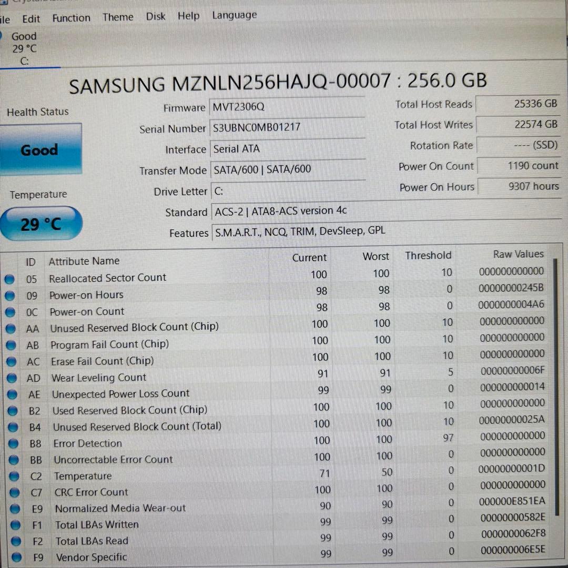Click the status dot for Total LBAs Written
Screen dimensions: 568x568
tap(9, 525)
